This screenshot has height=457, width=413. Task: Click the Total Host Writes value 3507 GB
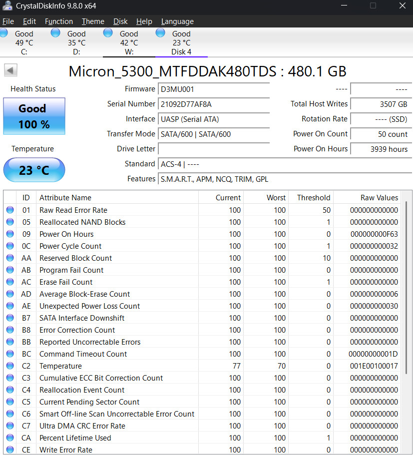pyautogui.click(x=381, y=104)
